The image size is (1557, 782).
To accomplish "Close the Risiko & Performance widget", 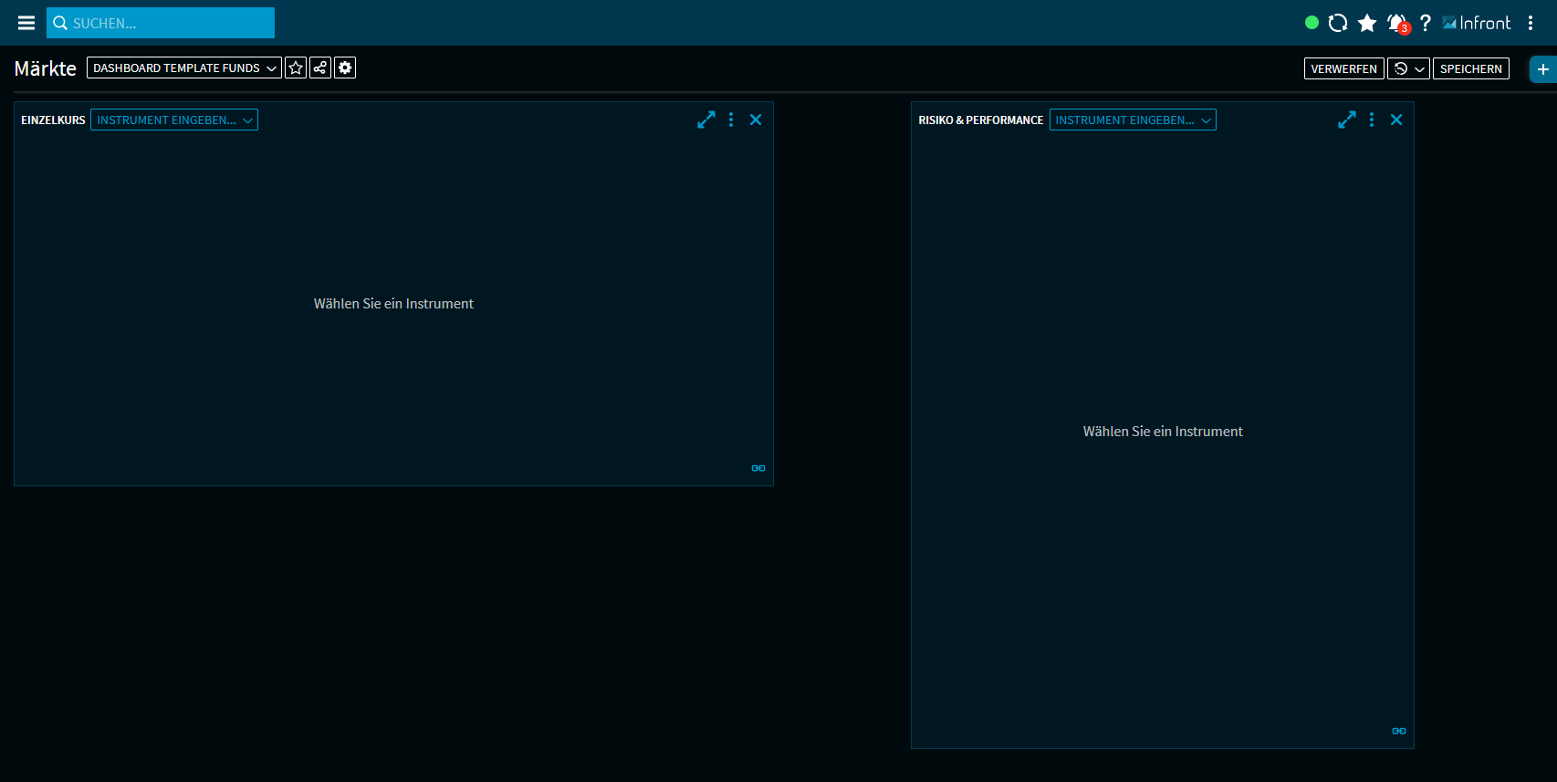I will [x=1396, y=120].
